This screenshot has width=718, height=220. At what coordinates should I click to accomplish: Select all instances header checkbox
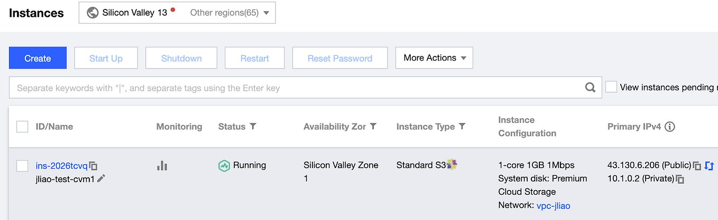pyautogui.click(x=22, y=127)
